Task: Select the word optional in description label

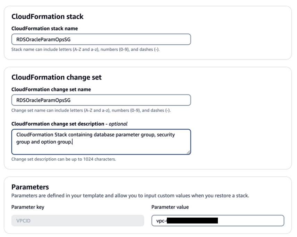Action: 118,124
